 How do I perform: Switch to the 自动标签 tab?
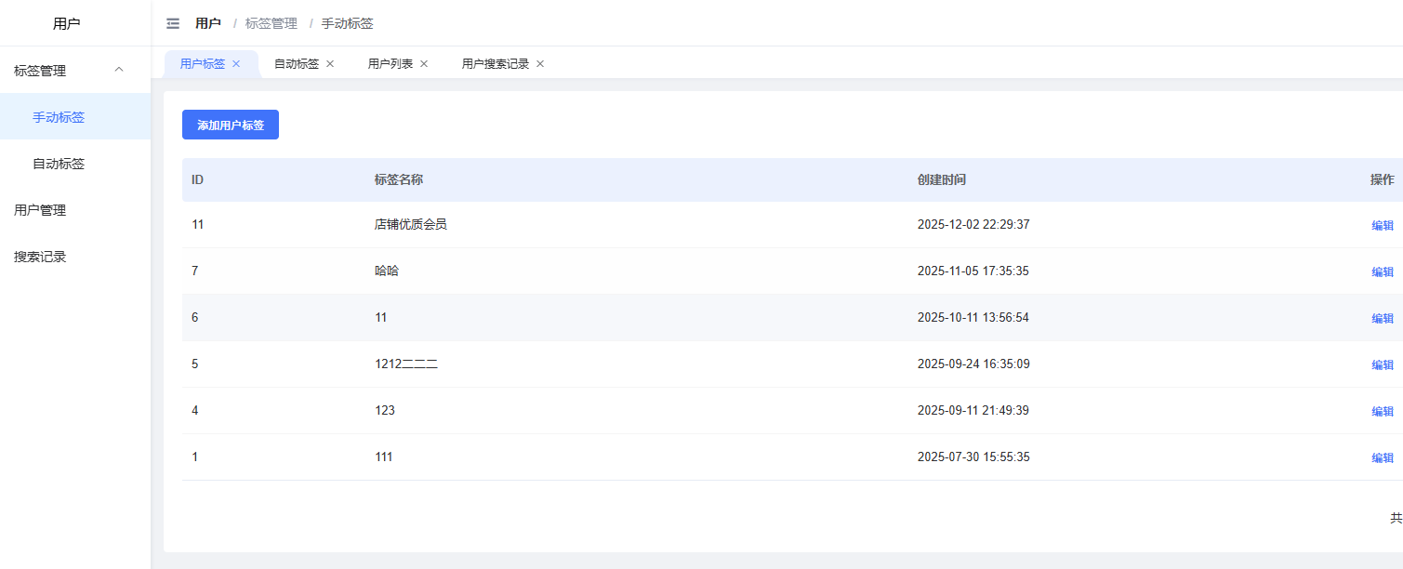coord(296,64)
